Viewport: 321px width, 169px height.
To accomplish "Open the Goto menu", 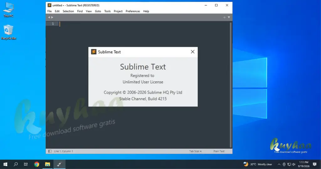I will [x=98, y=11].
